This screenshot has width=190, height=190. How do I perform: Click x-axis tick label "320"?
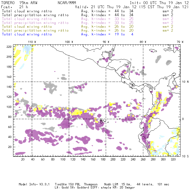173,159
